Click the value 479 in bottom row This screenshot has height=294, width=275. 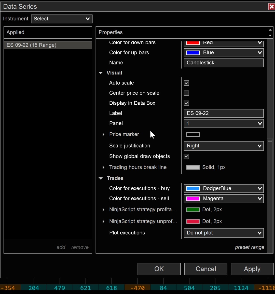(60, 288)
